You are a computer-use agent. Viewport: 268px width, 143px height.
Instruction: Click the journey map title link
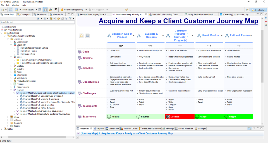click(178, 21)
